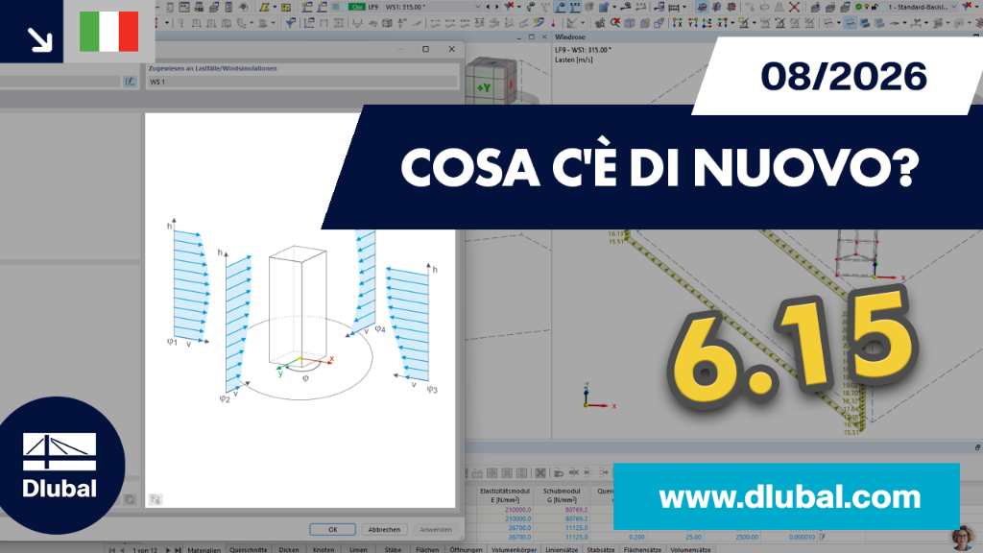Go to next table record

(168, 550)
